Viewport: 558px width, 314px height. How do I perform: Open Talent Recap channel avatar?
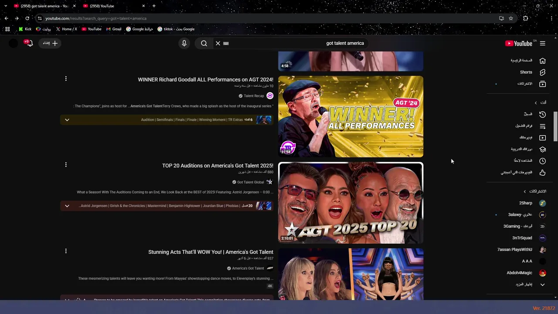[270, 96]
